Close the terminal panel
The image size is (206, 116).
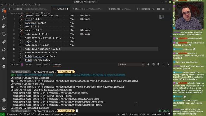168,64
